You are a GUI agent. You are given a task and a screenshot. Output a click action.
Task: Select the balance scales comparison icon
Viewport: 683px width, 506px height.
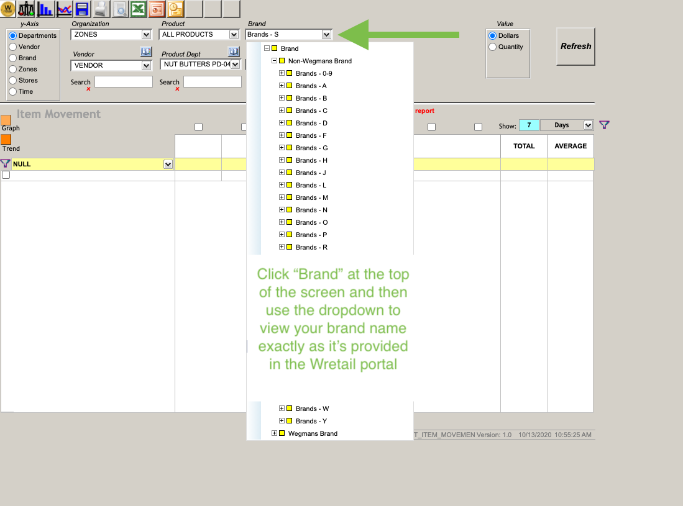point(26,9)
